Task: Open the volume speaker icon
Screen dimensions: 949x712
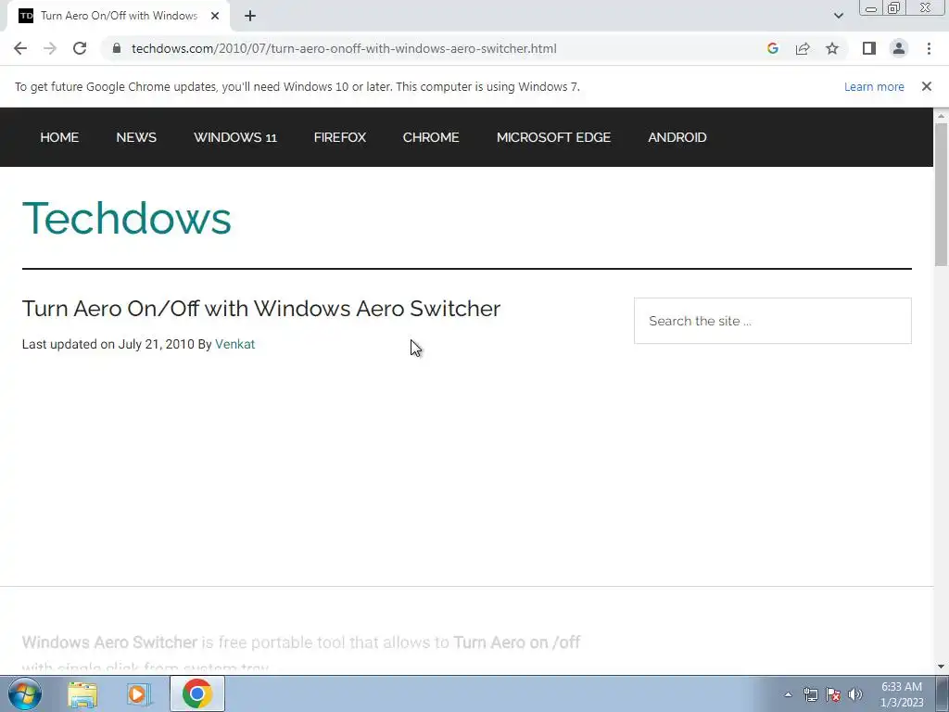Action: (x=855, y=694)
